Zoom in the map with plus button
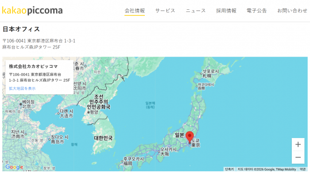This screenshot has height=173, width=310. tap(298, 144)
